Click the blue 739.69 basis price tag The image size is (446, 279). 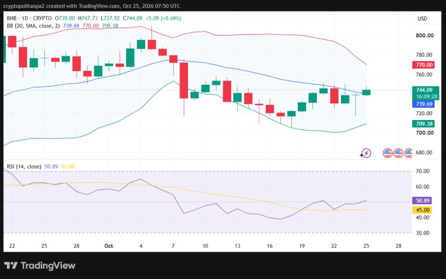point(423,104)
